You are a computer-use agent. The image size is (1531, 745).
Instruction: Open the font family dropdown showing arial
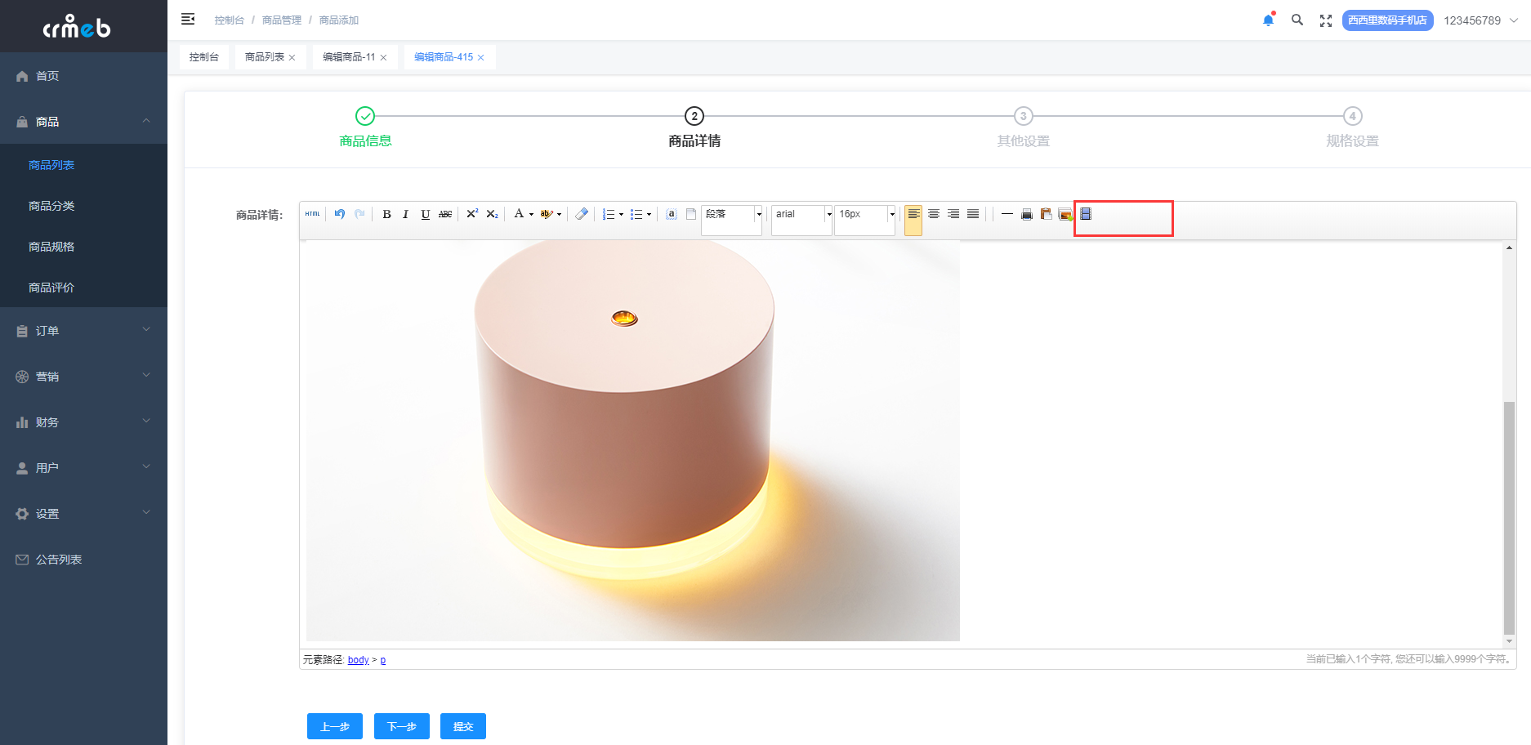pyautogui.click(x=801, y=214)
